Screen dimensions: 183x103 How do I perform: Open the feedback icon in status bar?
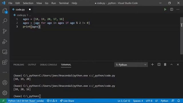click(173, 101)
